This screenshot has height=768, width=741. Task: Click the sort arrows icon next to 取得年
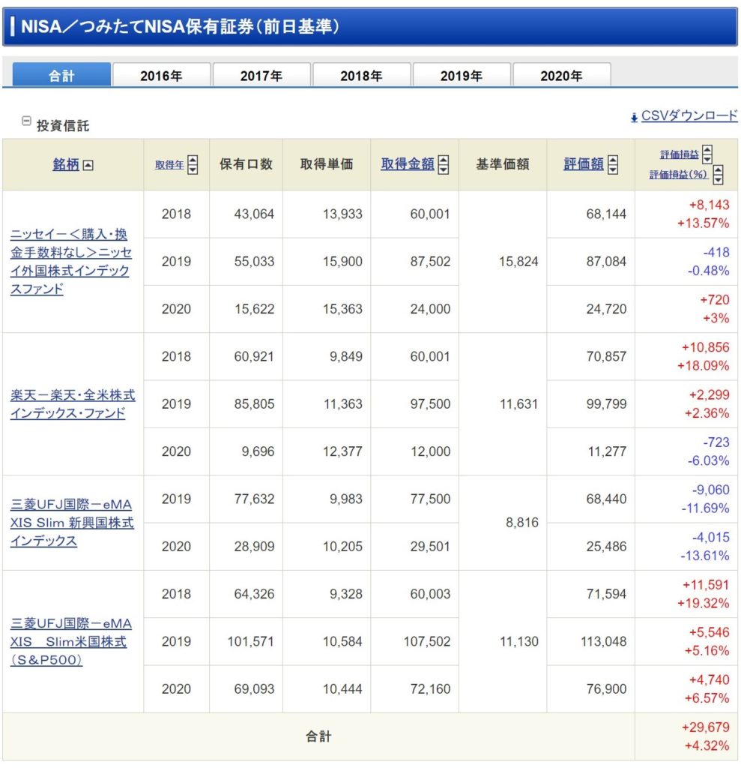click(x=193, y=165)
